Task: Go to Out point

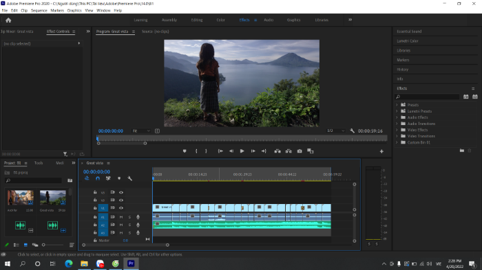Action: coord(264,151)
